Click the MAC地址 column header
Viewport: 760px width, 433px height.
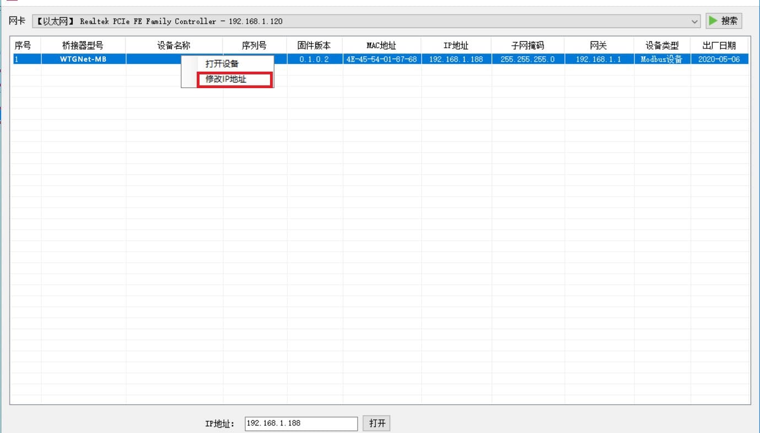pyautogui.click(x=381, y=46)
